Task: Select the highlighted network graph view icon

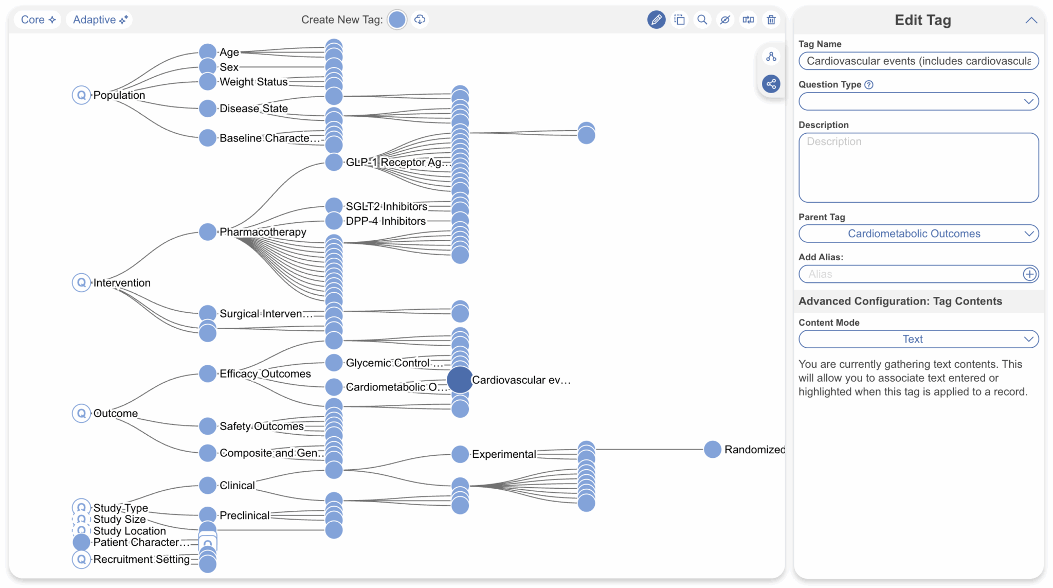Action: pos(771,83)
